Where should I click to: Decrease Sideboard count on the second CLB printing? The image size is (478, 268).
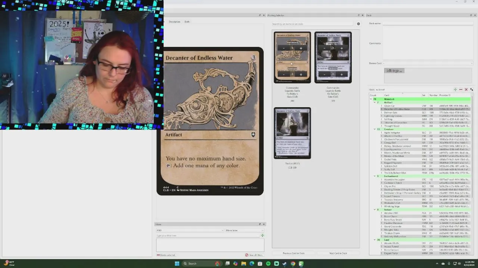325,74
